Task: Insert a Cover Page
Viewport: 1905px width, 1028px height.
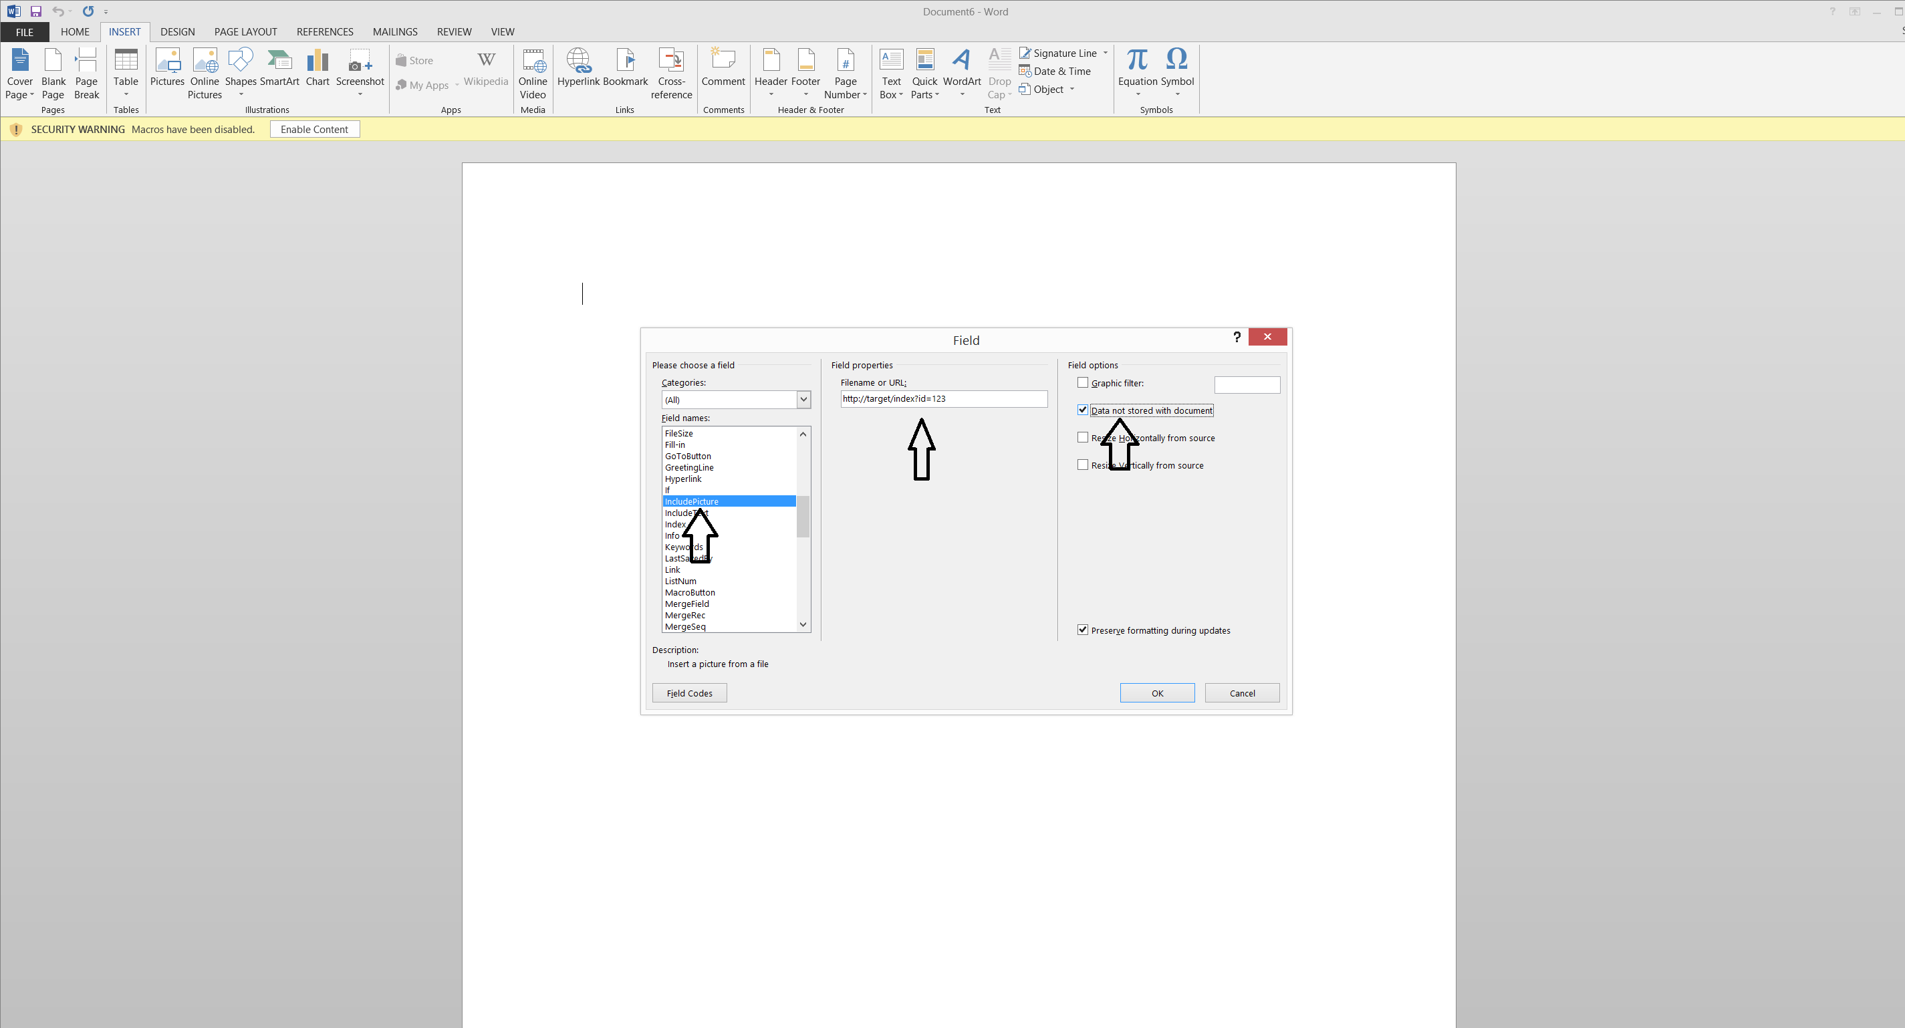Action: click(20, 74)
